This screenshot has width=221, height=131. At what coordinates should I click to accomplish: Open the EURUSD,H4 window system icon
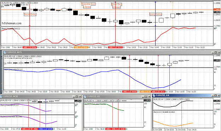[154, 95]
